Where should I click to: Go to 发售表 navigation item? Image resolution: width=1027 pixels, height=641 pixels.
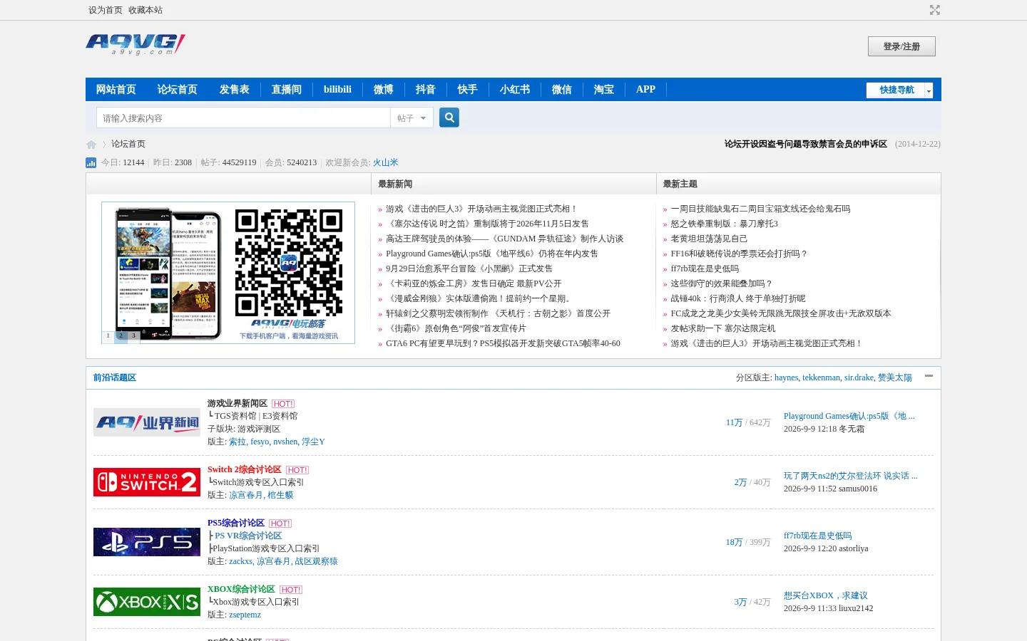(x=235, y=90)
